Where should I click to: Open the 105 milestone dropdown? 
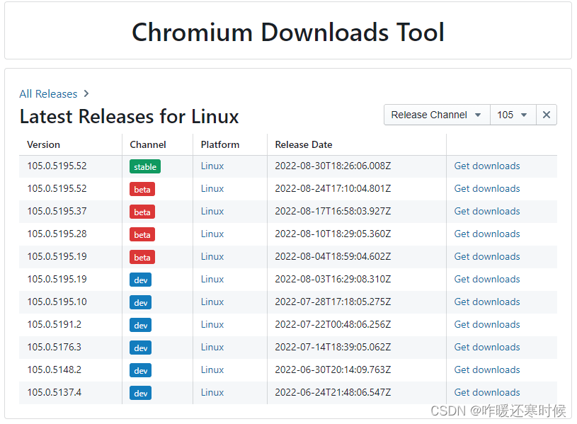tap(513, 115)
